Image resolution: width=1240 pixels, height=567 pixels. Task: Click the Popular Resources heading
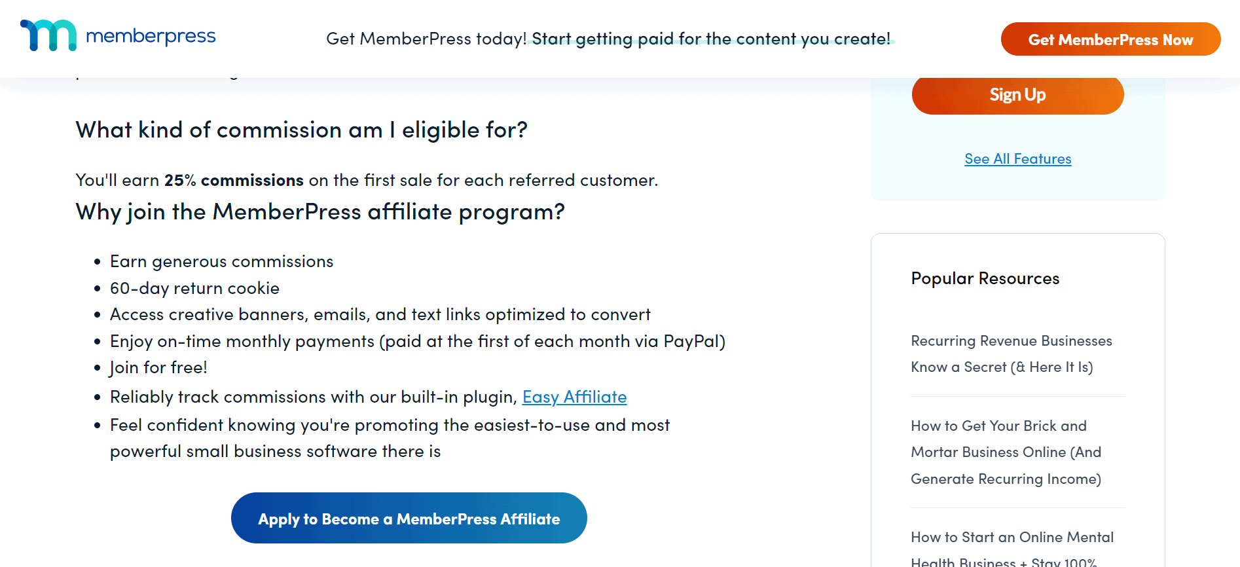point(985,278)
